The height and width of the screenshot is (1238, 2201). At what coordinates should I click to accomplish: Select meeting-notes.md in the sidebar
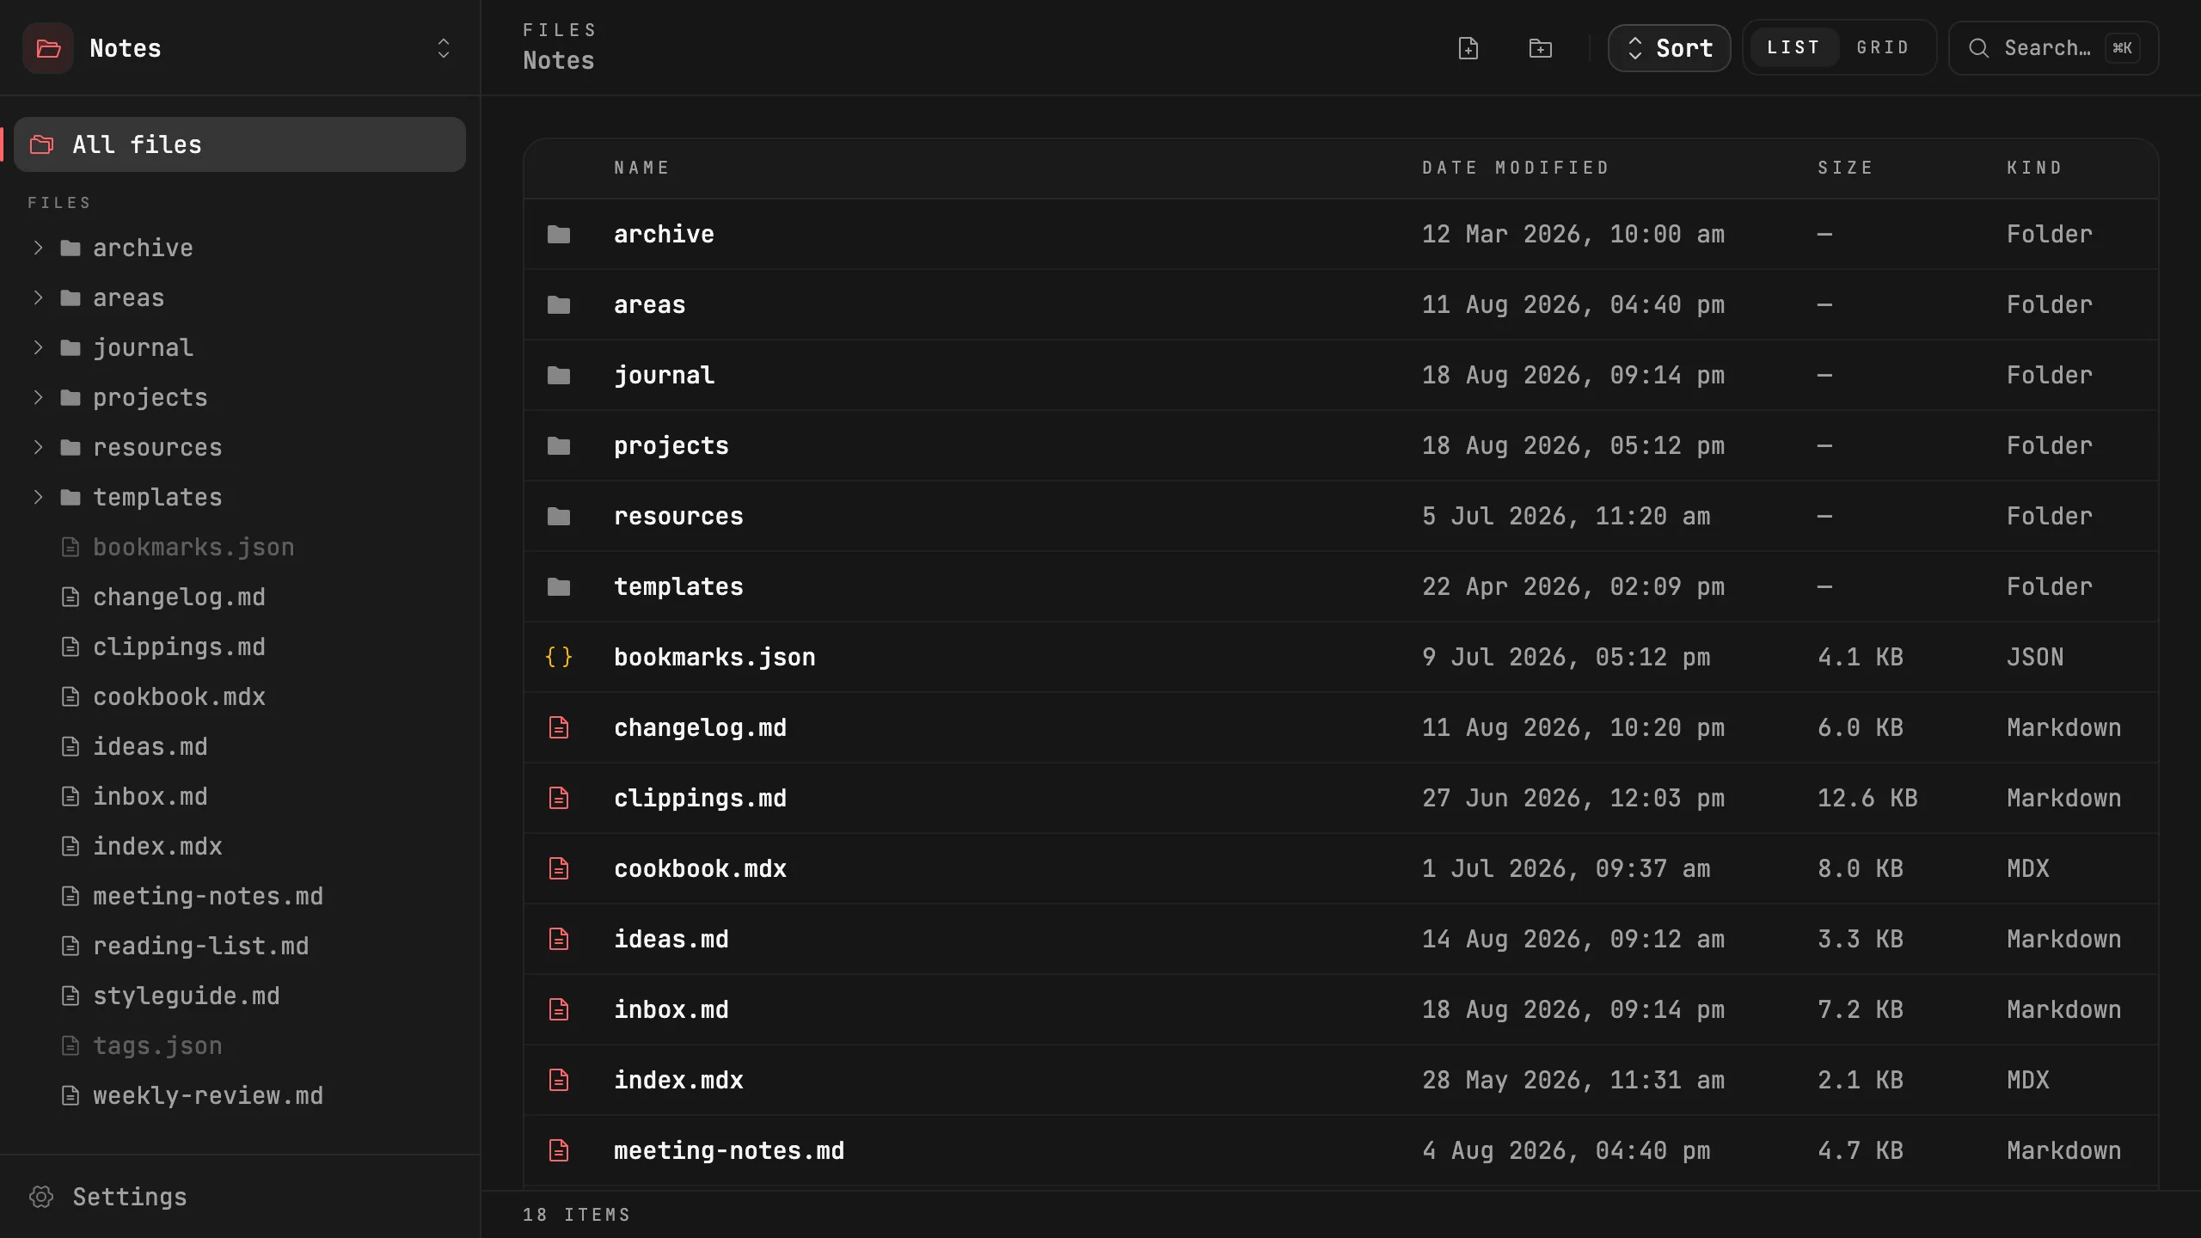coord(240,896)
